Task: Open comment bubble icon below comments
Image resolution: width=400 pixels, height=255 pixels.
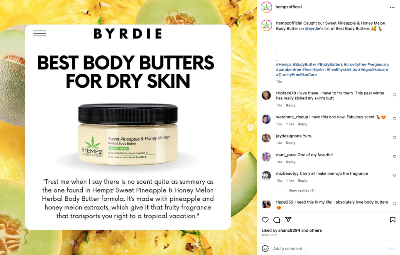Action: click(x=277, y=220)
